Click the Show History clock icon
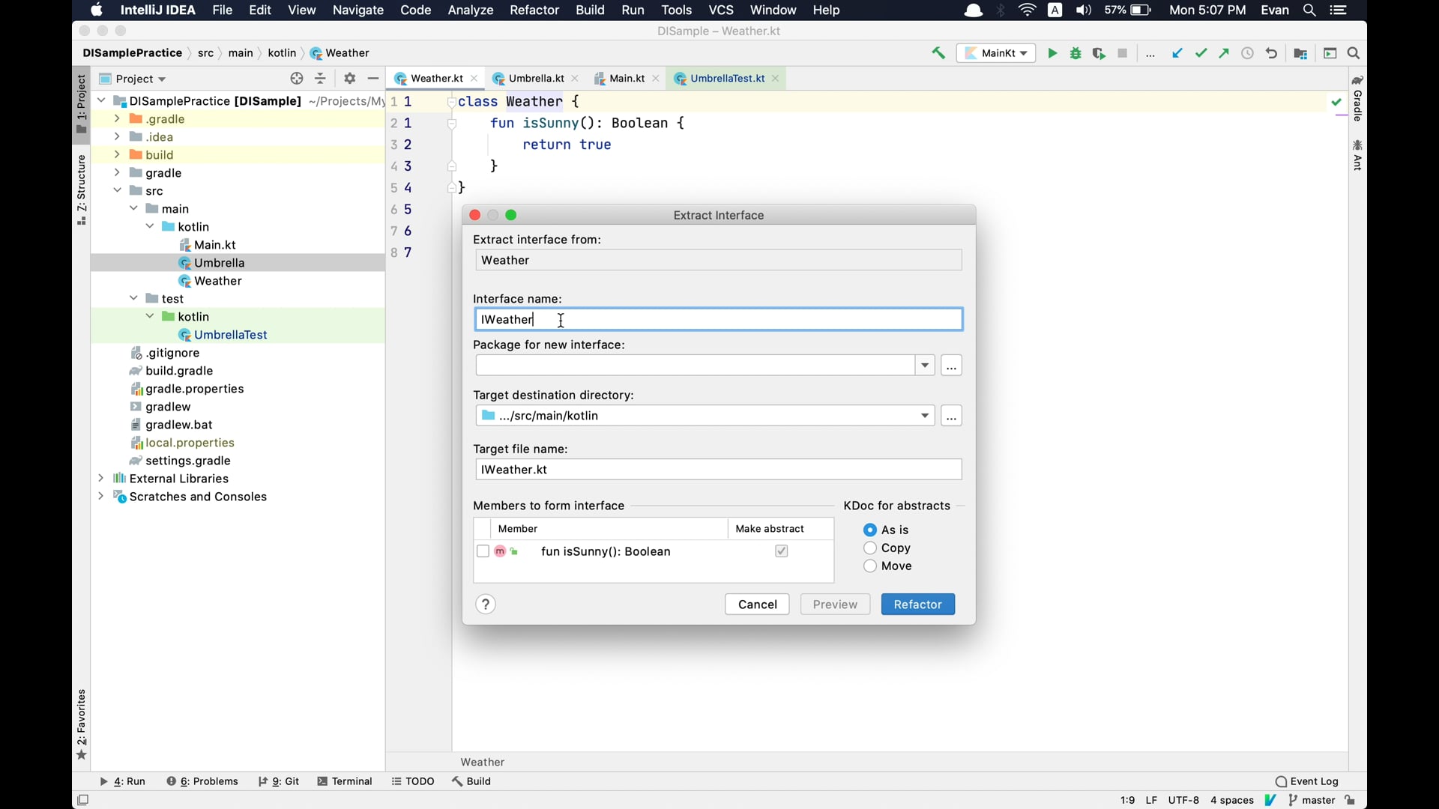 click(1248, 53)
